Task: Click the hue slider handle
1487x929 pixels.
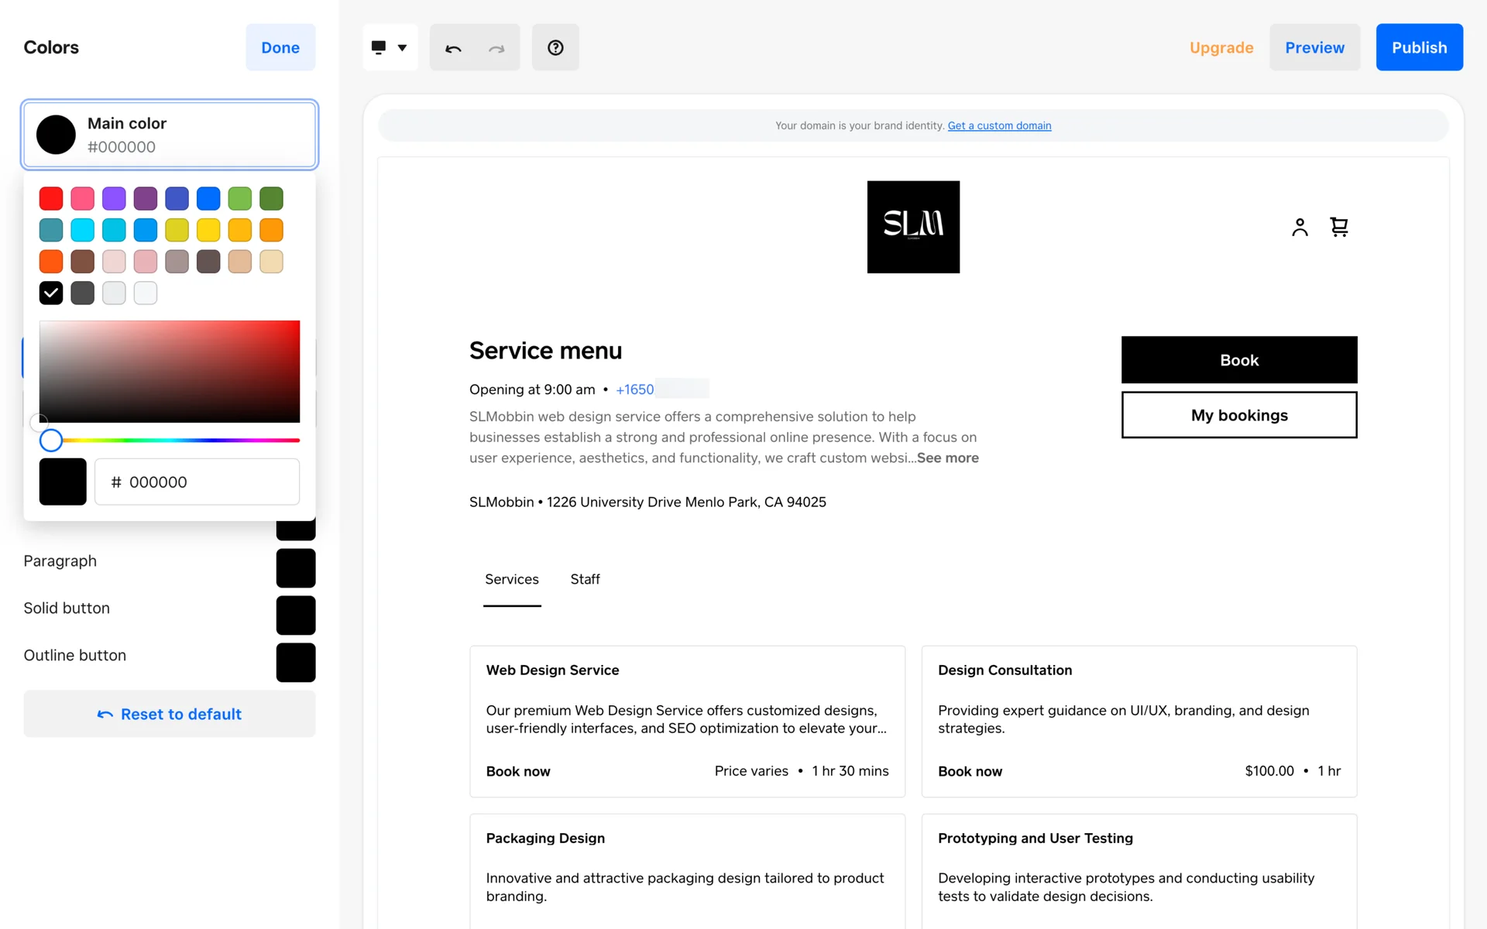Action: tap(51, 441)
